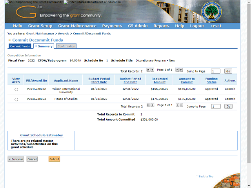Viewport: 251px width, 188px height.
Task: Click next page arrow in top pagination
Action: [177, 70]
